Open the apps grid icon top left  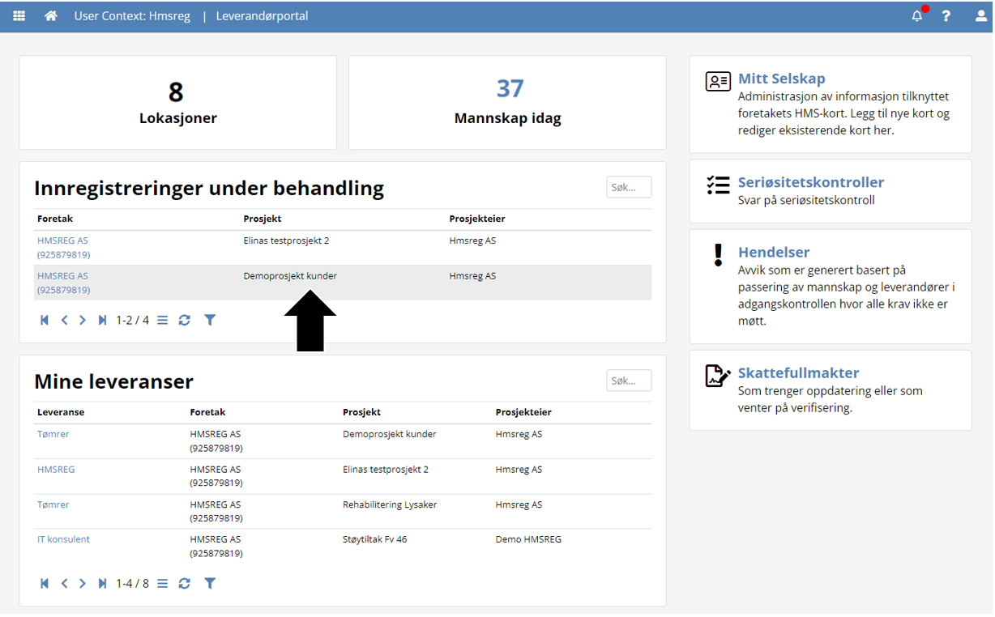(x=19, y=15)
